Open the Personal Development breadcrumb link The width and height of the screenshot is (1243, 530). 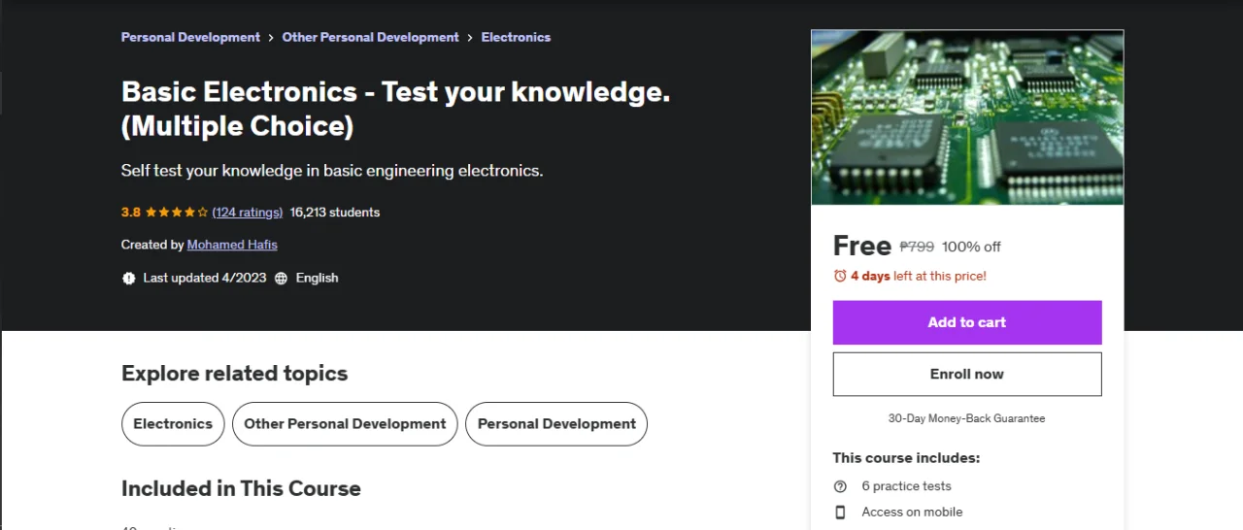click(190, 37)
